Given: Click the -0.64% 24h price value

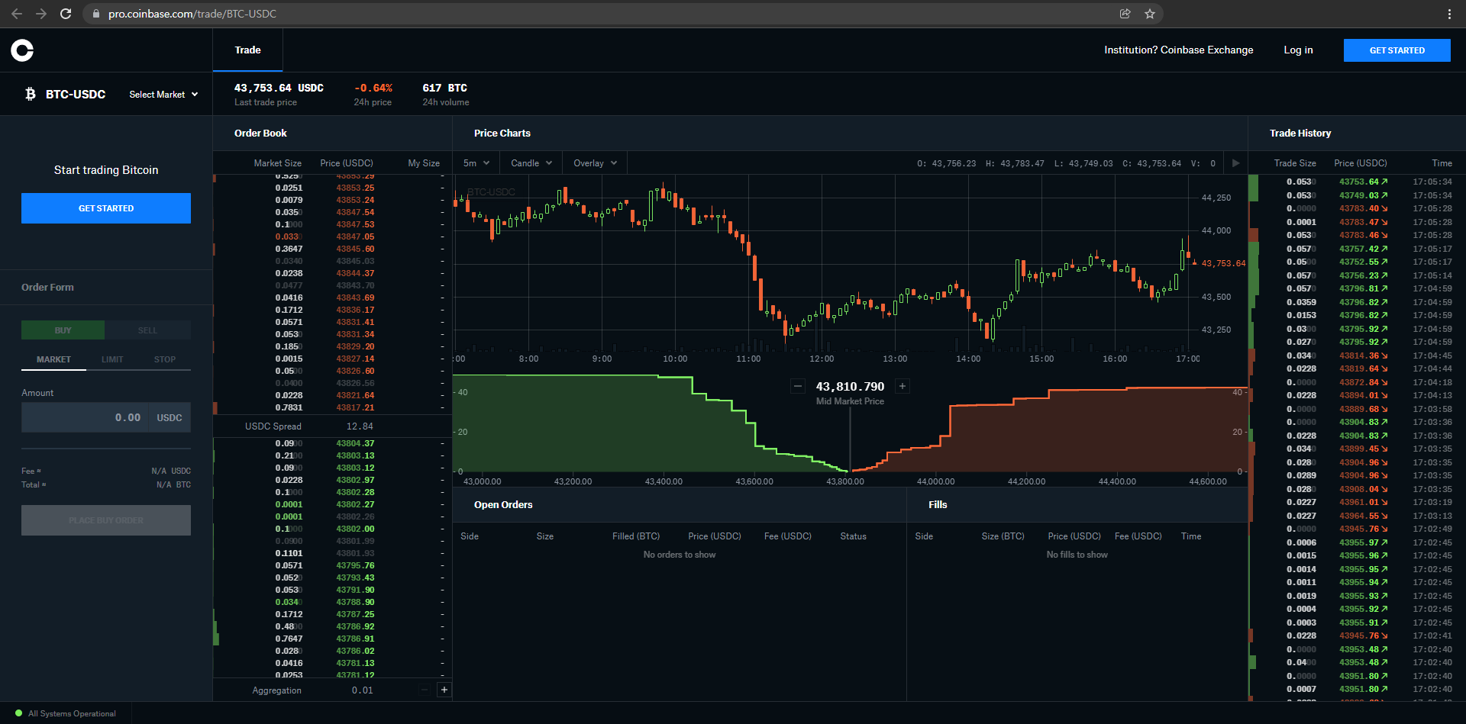Looking at the screenshot, I should coord(373,88).
